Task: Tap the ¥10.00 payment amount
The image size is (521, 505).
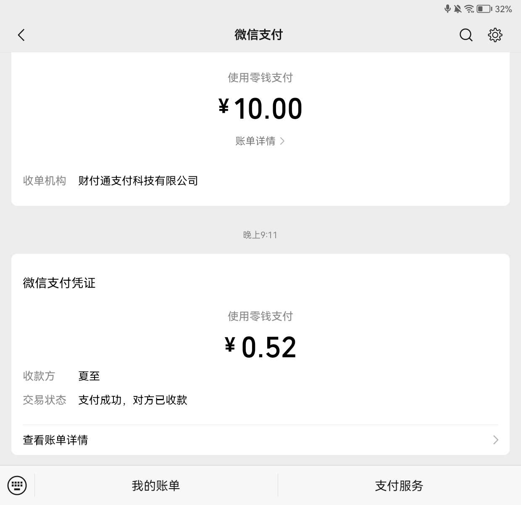Action: click(260, 109)
